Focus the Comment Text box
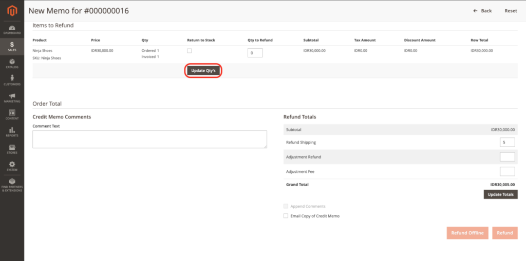Viewport: 526px width, 261px height. (149, 139)
